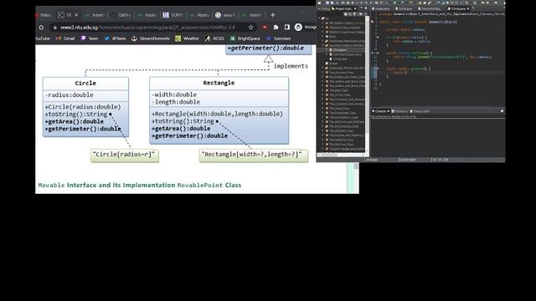Select the Debug Shell tab in Eclipse
This screenshot has height=301, width=536.
(x=420, y=111)
